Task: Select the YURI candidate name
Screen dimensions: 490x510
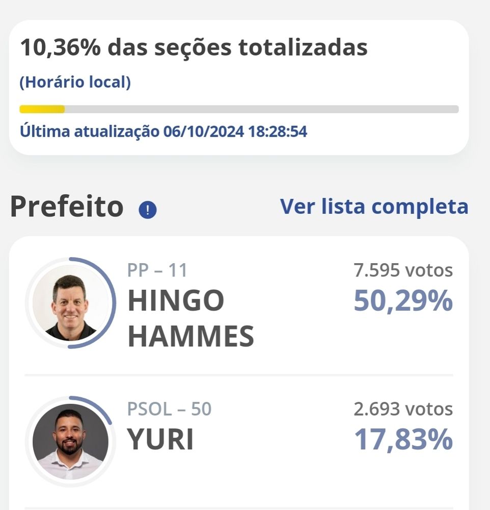Action: click(x=160, y=440)
